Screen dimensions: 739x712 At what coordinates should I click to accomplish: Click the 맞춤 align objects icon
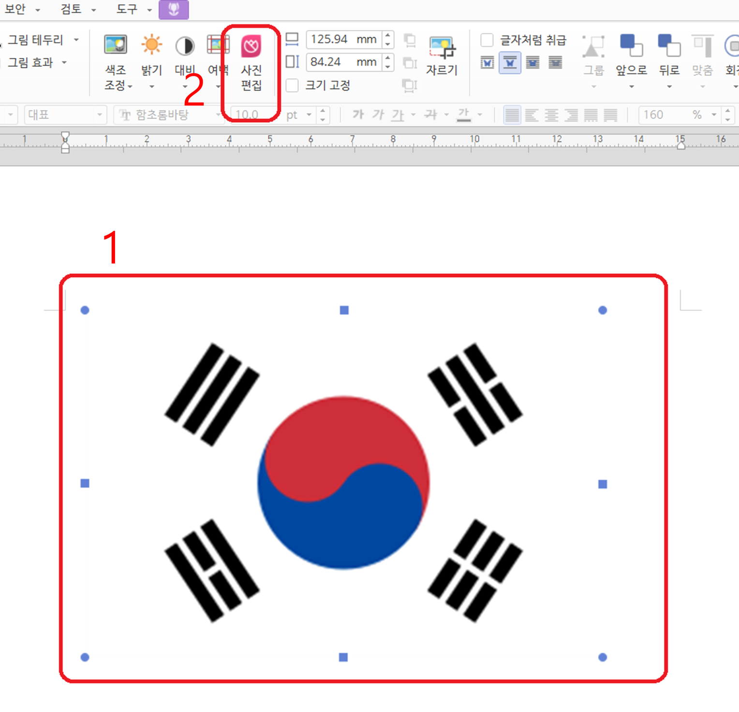point(702,46)
